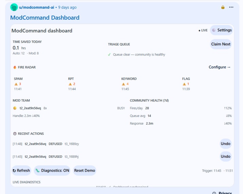The width and height of the screenshot is (243, 194).
Task: Click the KEYWORD warning triangle icon
Action: [x=123, y=84]
